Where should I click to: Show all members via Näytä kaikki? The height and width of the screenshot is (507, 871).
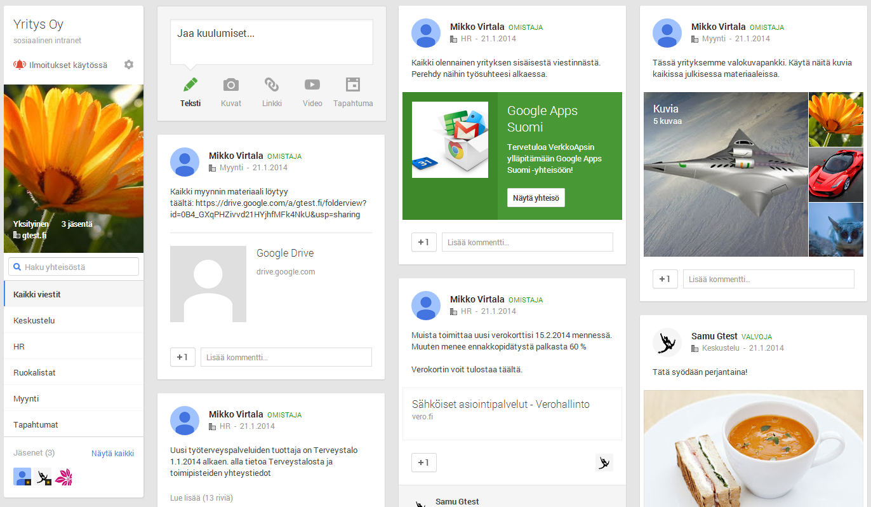click(112, 454)
